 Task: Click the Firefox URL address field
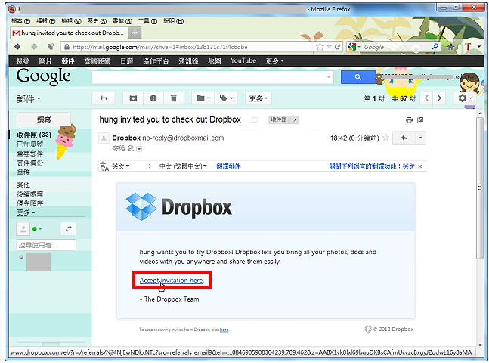[187, 47]
